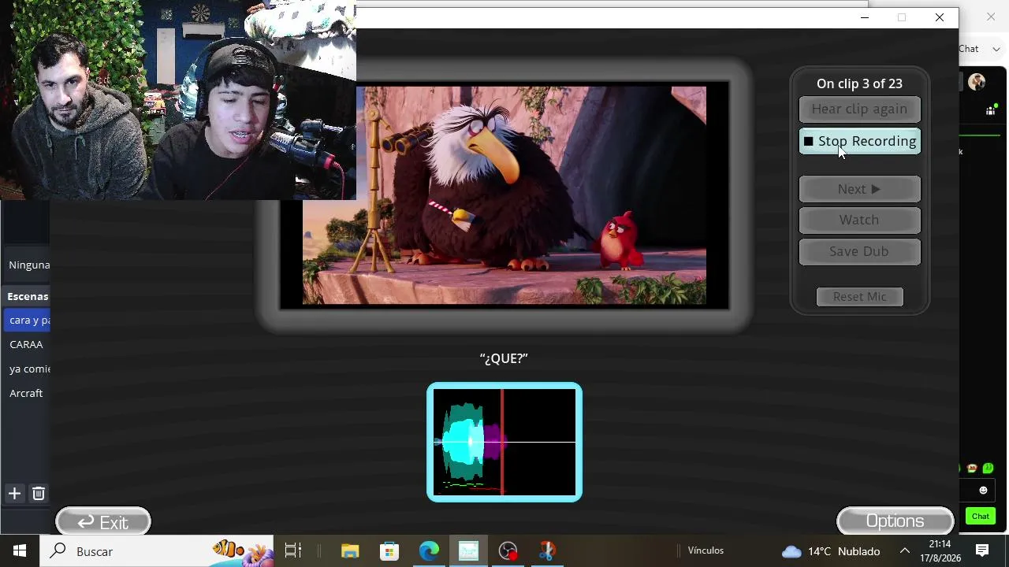Click the green Chat send button

(x=981, y=516)
